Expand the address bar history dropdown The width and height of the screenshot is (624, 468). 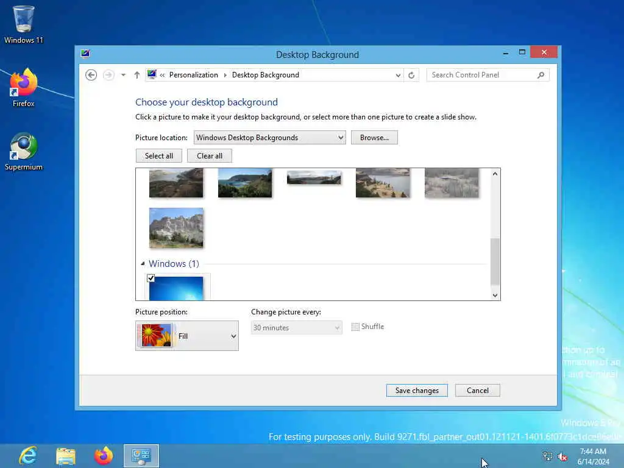pyautogui.click(x=398, y=75)
